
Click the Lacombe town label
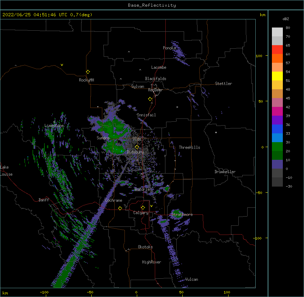[x=159, y=67]
